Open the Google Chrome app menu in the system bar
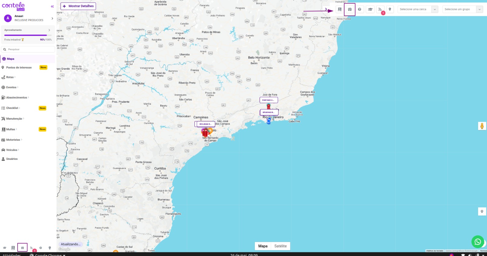 tap(47, 255)
